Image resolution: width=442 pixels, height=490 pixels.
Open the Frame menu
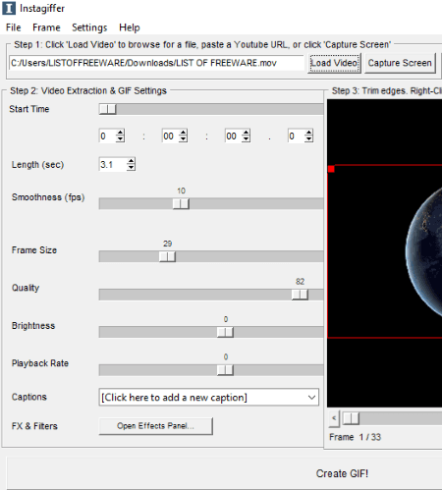[x=46, y=27]
